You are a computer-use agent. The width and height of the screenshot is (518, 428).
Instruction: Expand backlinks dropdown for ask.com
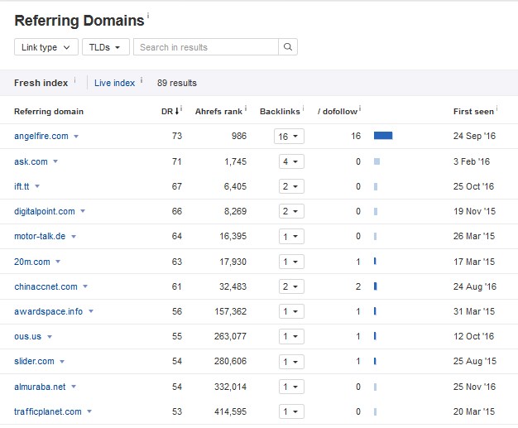(290, 161)
